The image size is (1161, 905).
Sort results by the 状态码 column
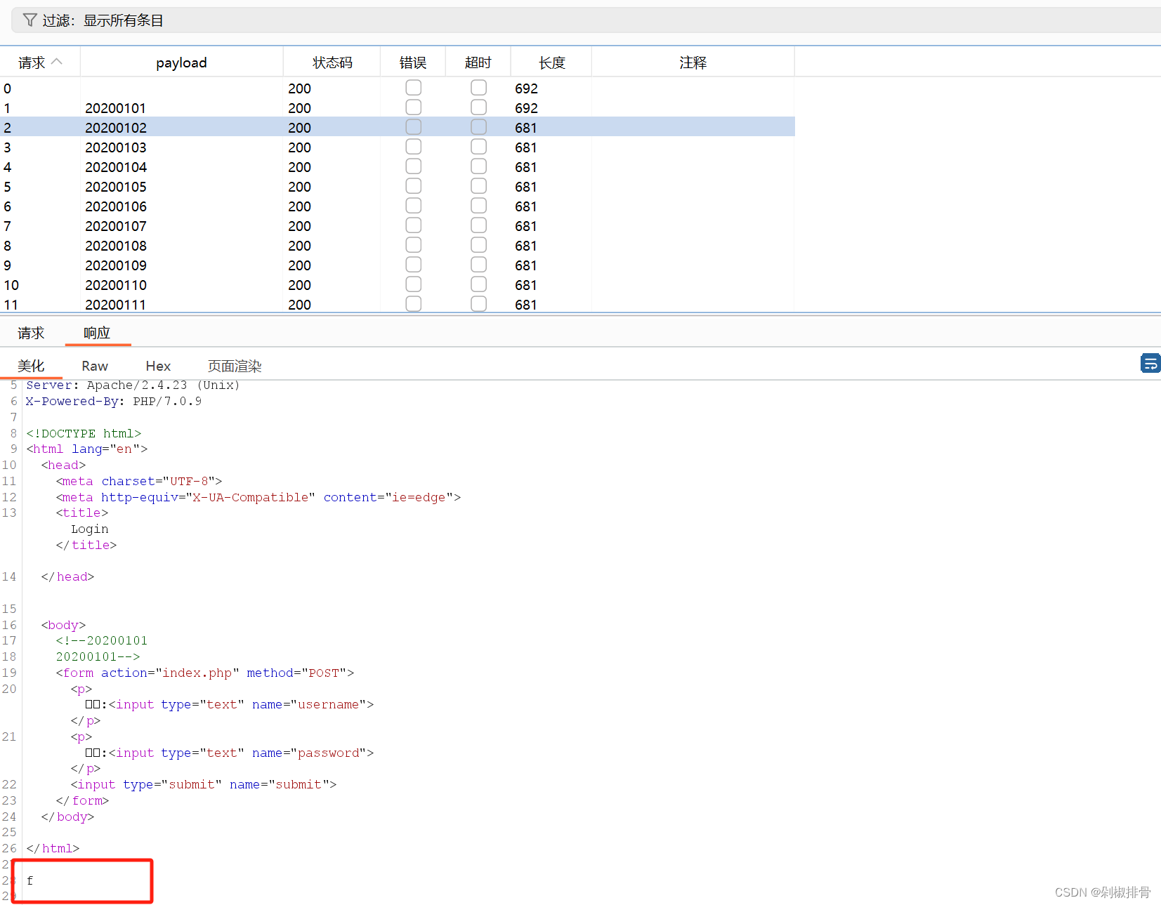point(332,62)
